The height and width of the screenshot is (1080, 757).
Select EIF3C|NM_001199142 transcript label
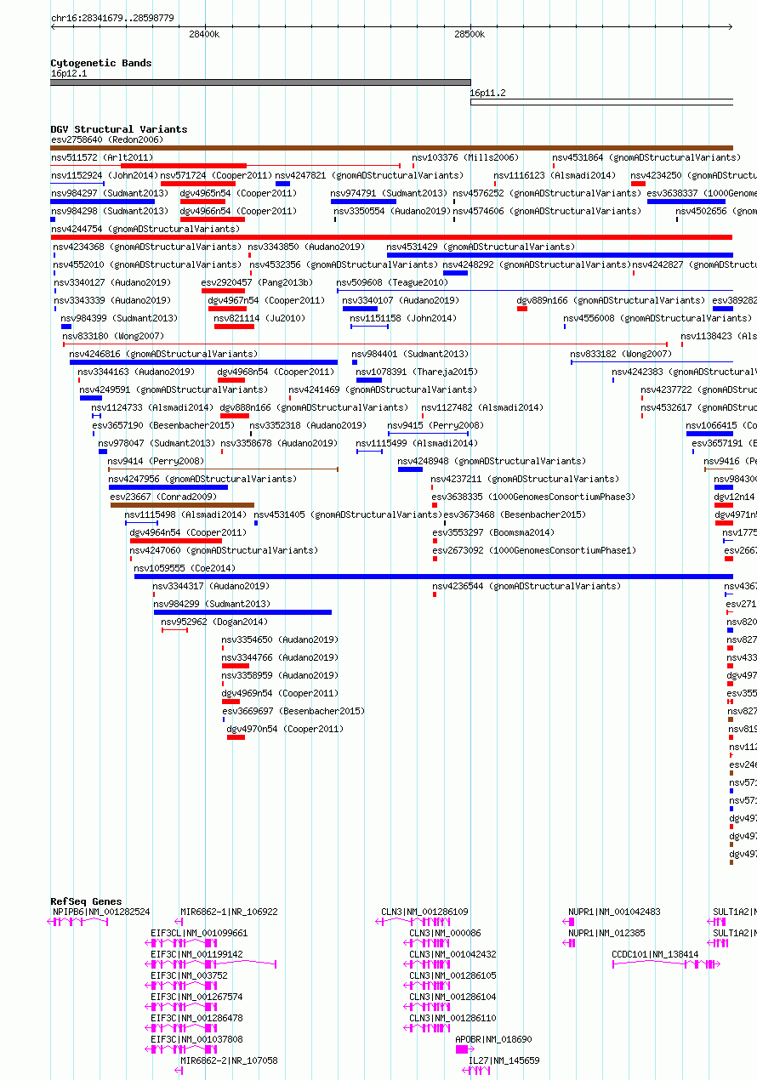coord(196,954)
